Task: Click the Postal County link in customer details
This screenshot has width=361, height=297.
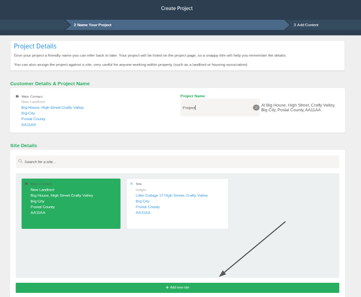Action: (33, 119)
